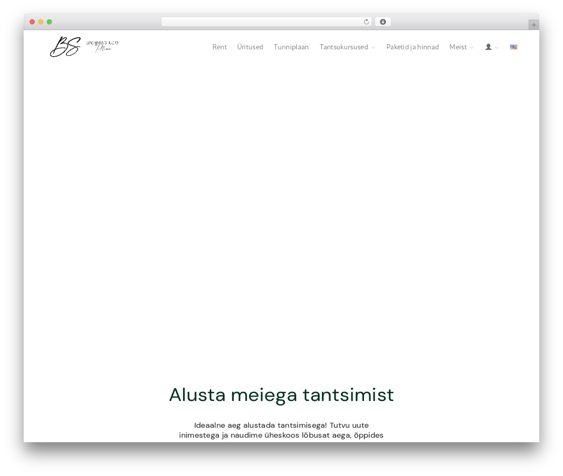The height and width of the screenshot is (476, 563).
Task: Open the Tunniplaan menu item
Action: point(291,47)
